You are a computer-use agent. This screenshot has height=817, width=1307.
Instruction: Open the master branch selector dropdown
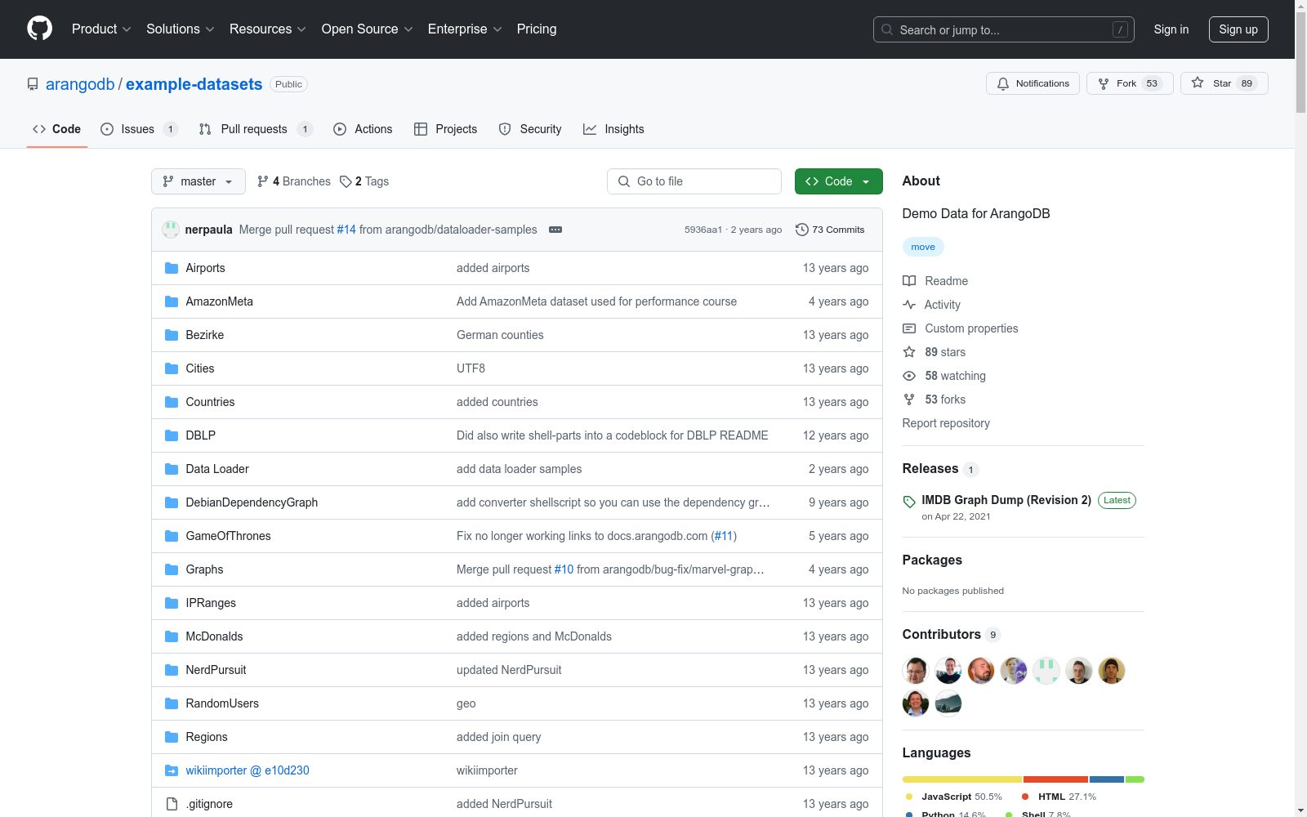(199, 181)
